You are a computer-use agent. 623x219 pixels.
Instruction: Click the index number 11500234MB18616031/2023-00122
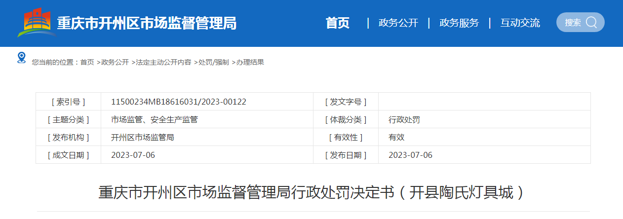coord(179,102)
